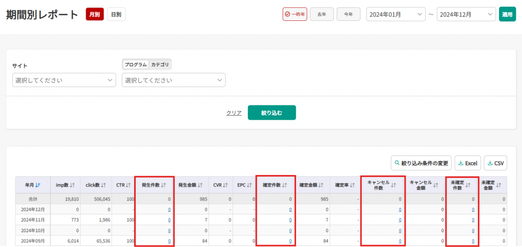Sort by click数 column icon
This screenshot has width=522, height=247.
pyautogui.click(x=104, y=185)
